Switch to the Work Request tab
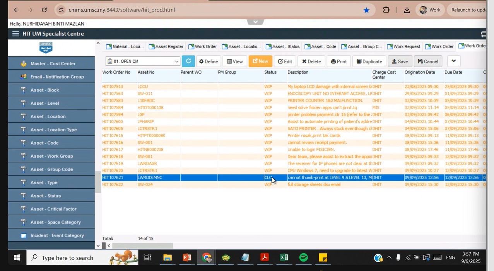The height and width of the screenshot is (271, 494). [403, 46]
